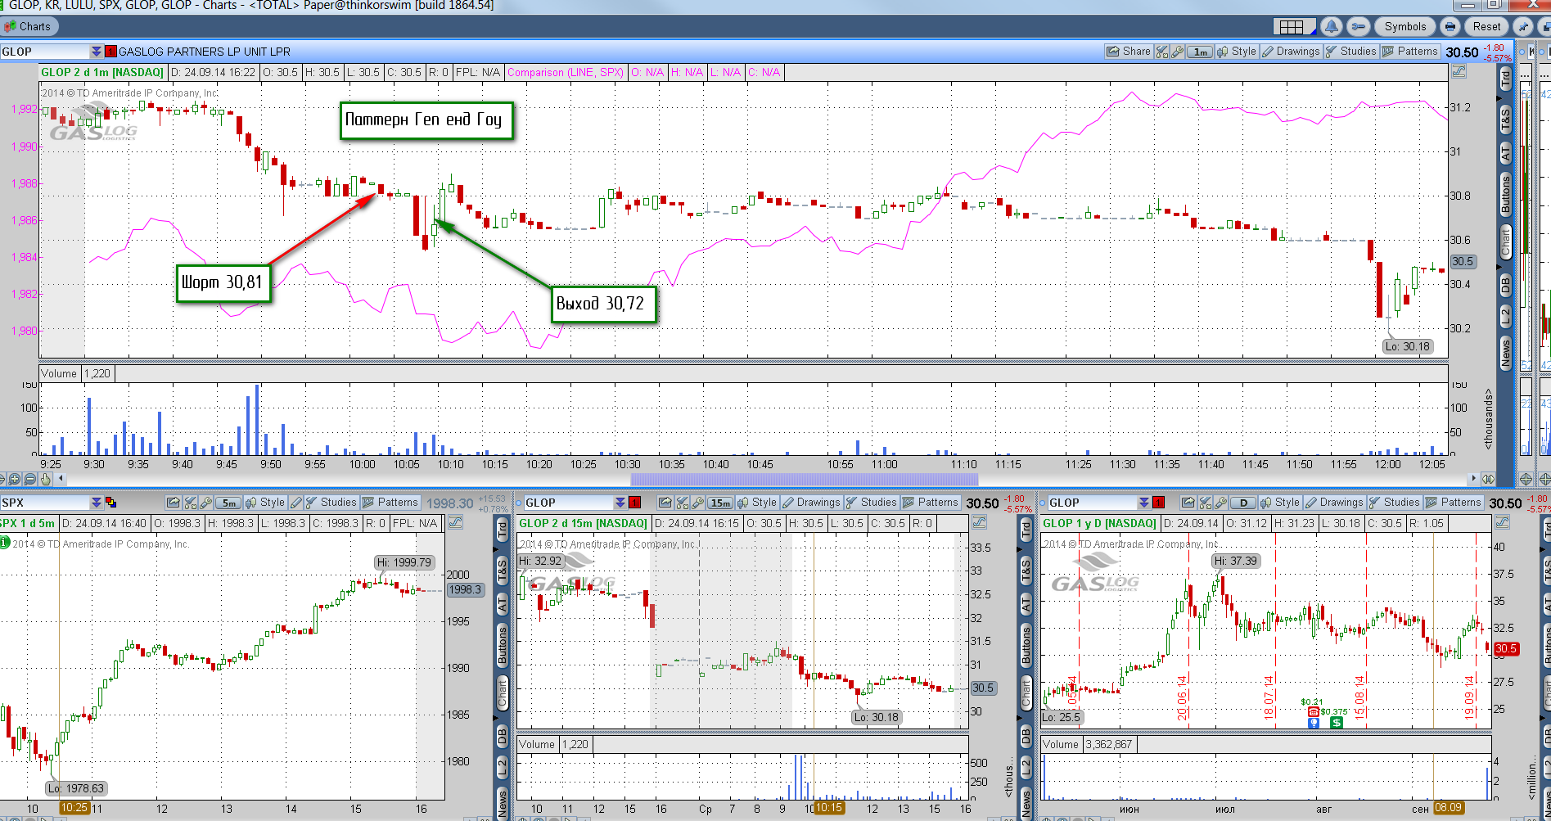Viewport: 1551px width, 821px height.
Task: Click Share in main chart toolbar
Action: point(1129,52)
